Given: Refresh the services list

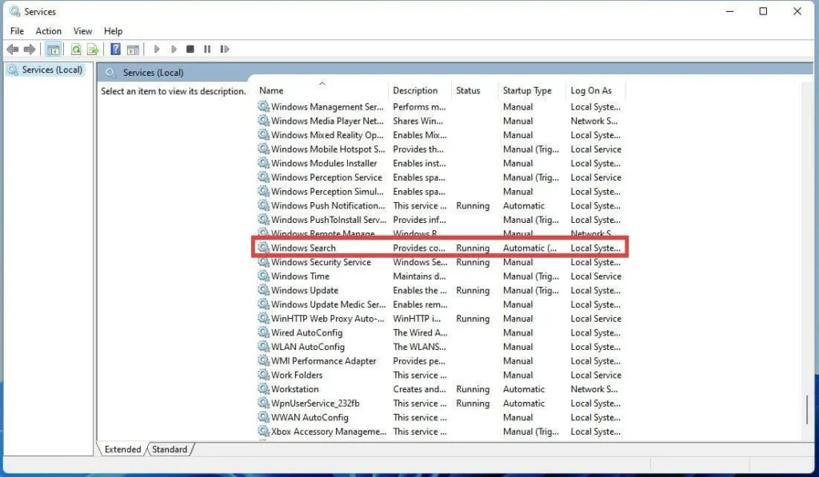Looking at the screenshot, I should 76,50.
